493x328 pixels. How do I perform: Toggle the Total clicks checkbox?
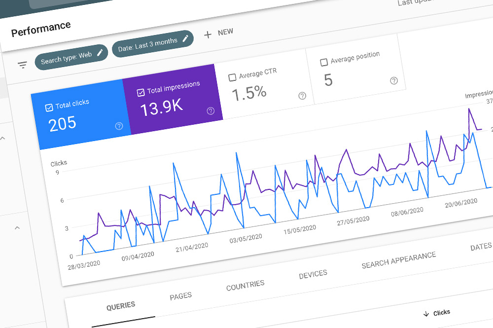49,108
